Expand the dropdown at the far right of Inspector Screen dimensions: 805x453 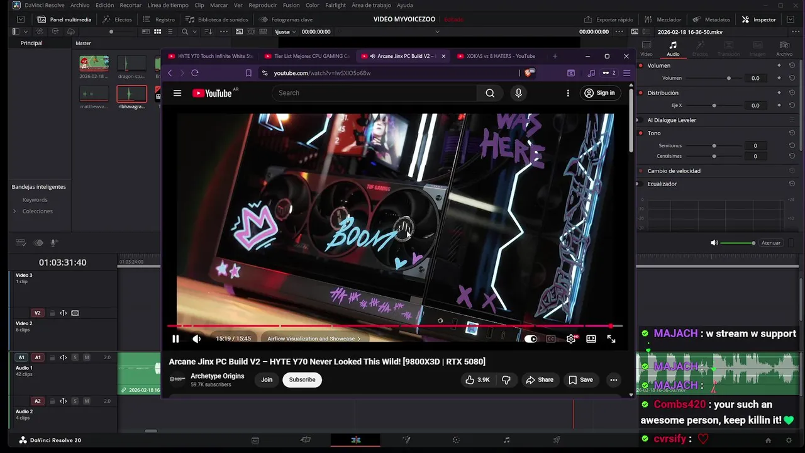click(791, 20)
